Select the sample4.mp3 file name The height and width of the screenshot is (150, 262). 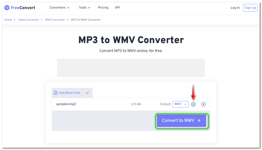pos(66,104)
